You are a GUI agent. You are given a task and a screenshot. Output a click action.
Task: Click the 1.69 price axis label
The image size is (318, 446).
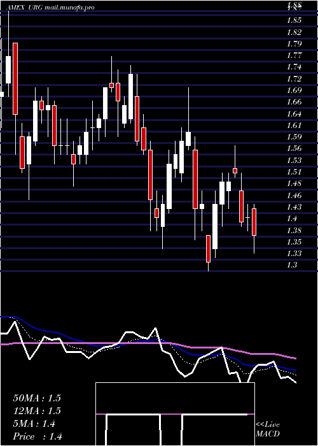click(x=294, y=90)
